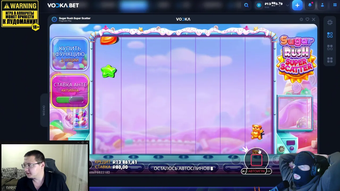Expand the balance currency dropdown arrow
This screenshot has height=191, width=340.
pos(287,5)
